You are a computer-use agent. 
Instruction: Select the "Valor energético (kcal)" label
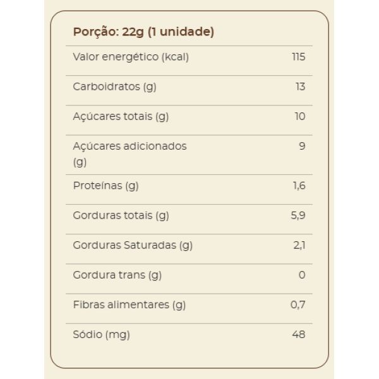tap(131, 57)
